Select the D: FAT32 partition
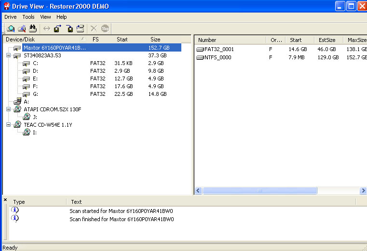 pos(35,71)
